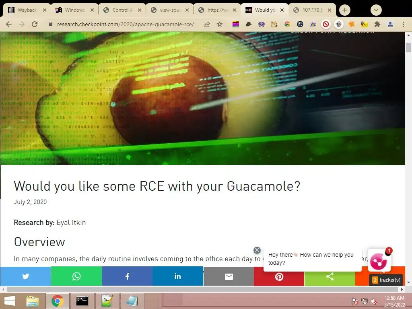
Task: Open the brown hat extension
Action: point(249,25)
